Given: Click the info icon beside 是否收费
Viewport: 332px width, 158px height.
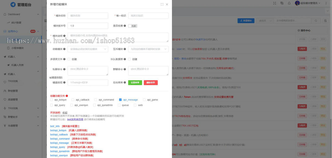Looking at the screenshot, I should (x=125, y=26).
